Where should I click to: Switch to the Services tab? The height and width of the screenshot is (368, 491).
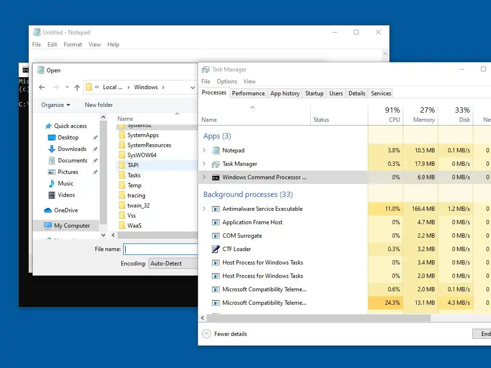[381, 93]
